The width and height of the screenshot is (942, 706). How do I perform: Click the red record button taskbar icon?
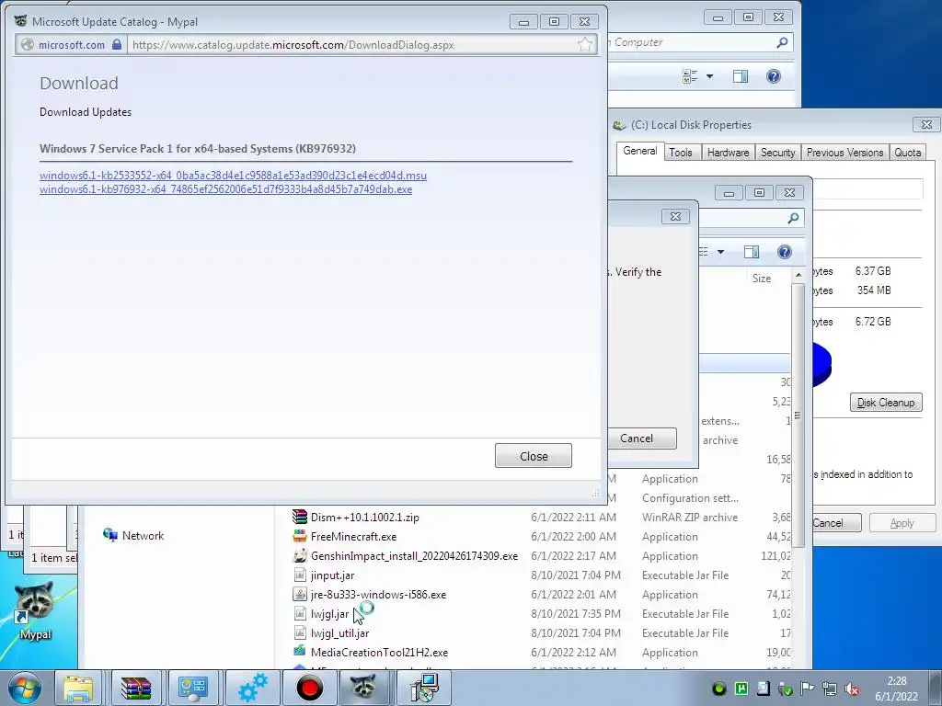[x=309, y=688]
